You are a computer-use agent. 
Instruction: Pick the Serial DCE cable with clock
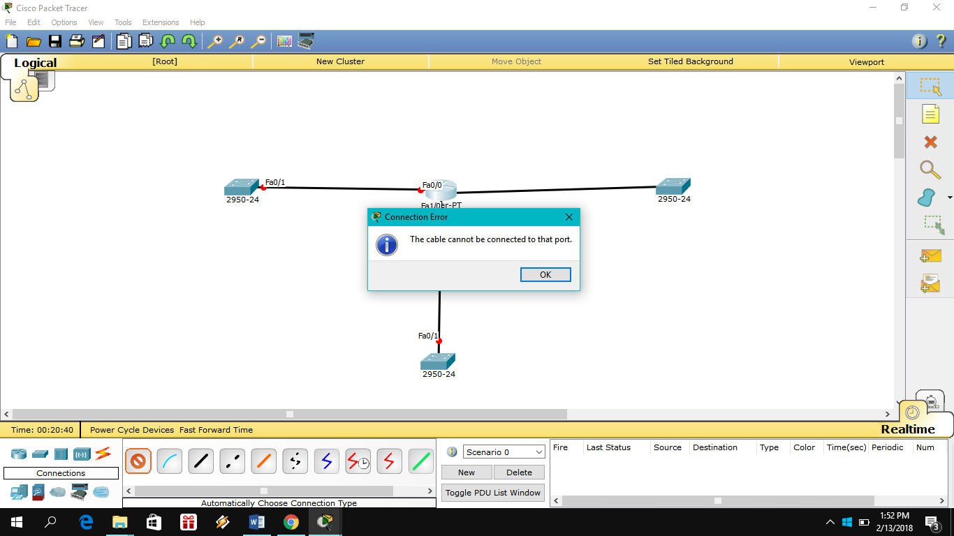coord(358,461)
